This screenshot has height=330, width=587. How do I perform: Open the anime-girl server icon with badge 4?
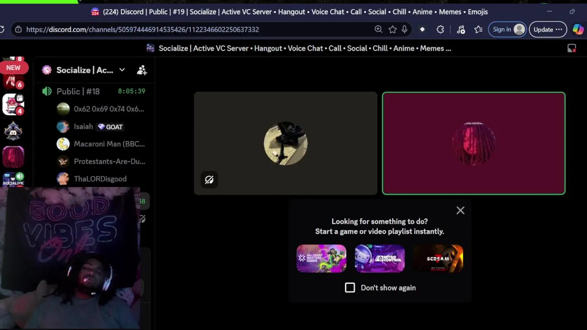[x=13, y=104]
